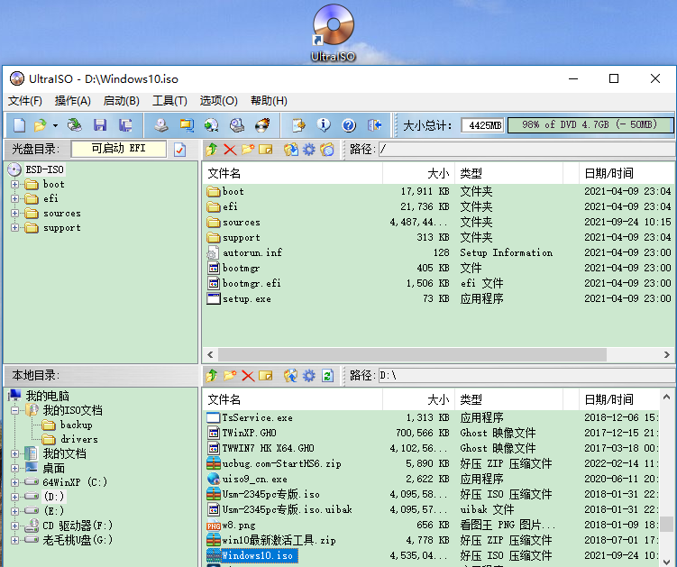The width and height of the screenshot is (677, 567).
Task: Click the ISO path field showing /
Action: [526, 150]
